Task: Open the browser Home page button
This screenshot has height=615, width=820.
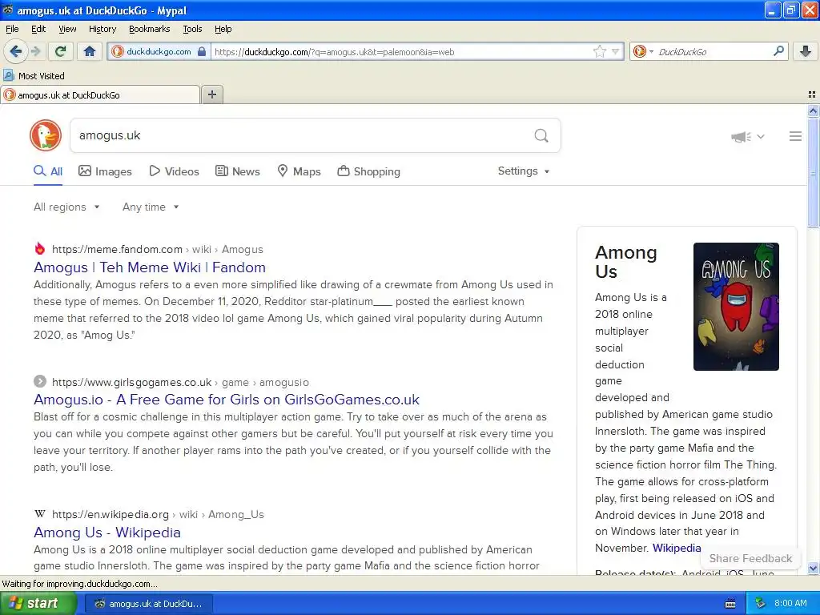Action: pos(90,51)
